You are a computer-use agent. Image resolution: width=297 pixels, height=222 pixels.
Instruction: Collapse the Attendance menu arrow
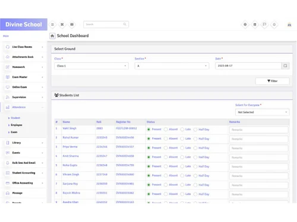pos(42,107)
